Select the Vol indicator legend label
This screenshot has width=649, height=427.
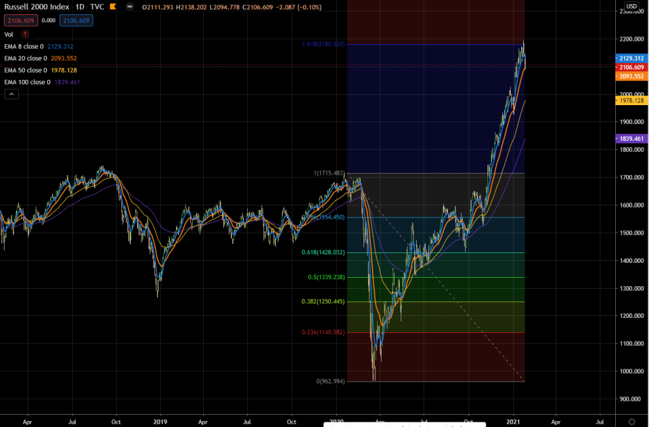[x=8, y=34]
